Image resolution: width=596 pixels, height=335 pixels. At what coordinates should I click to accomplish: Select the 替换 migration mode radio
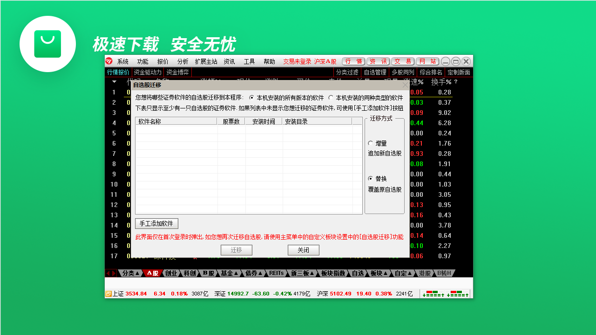tap(371, 178)
